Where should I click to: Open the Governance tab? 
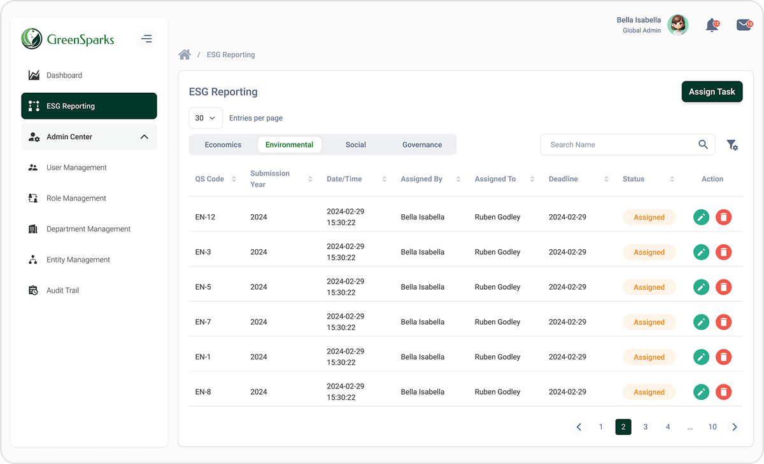[x=421, y=144]
